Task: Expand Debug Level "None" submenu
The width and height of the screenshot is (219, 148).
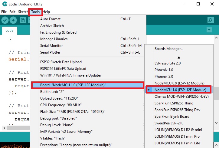Action: pyautogui.click(x=88, y=125)
